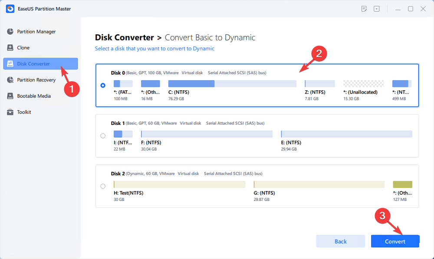The height and width of the screenshot is (259, 434).
Task: Click the E: (NTFS) 29.94 GB partition bar
Action: pyautogui.click(x=346, y=134)
